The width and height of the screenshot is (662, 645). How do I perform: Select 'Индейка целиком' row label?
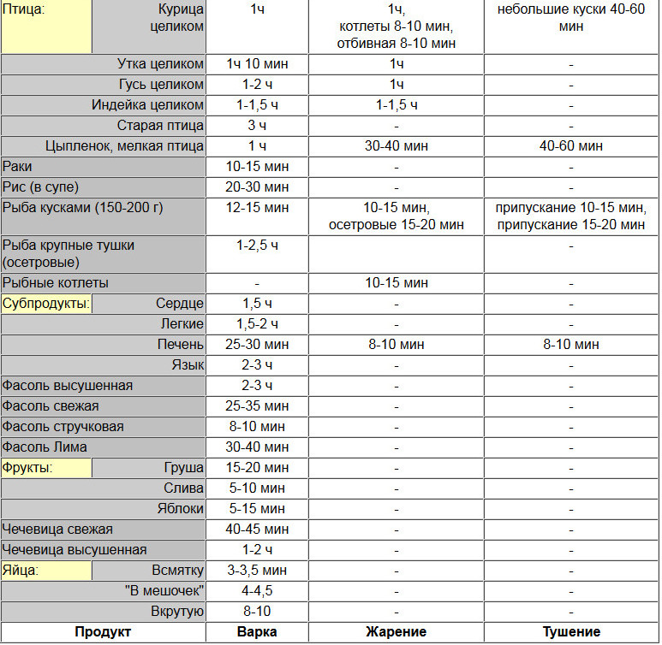coord(103,105)
